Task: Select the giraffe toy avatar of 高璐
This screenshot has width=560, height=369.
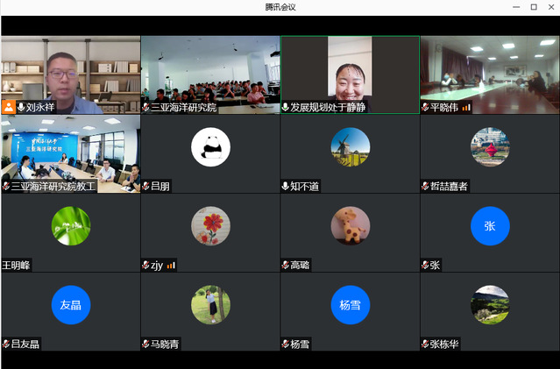Action: pos(350,225)
